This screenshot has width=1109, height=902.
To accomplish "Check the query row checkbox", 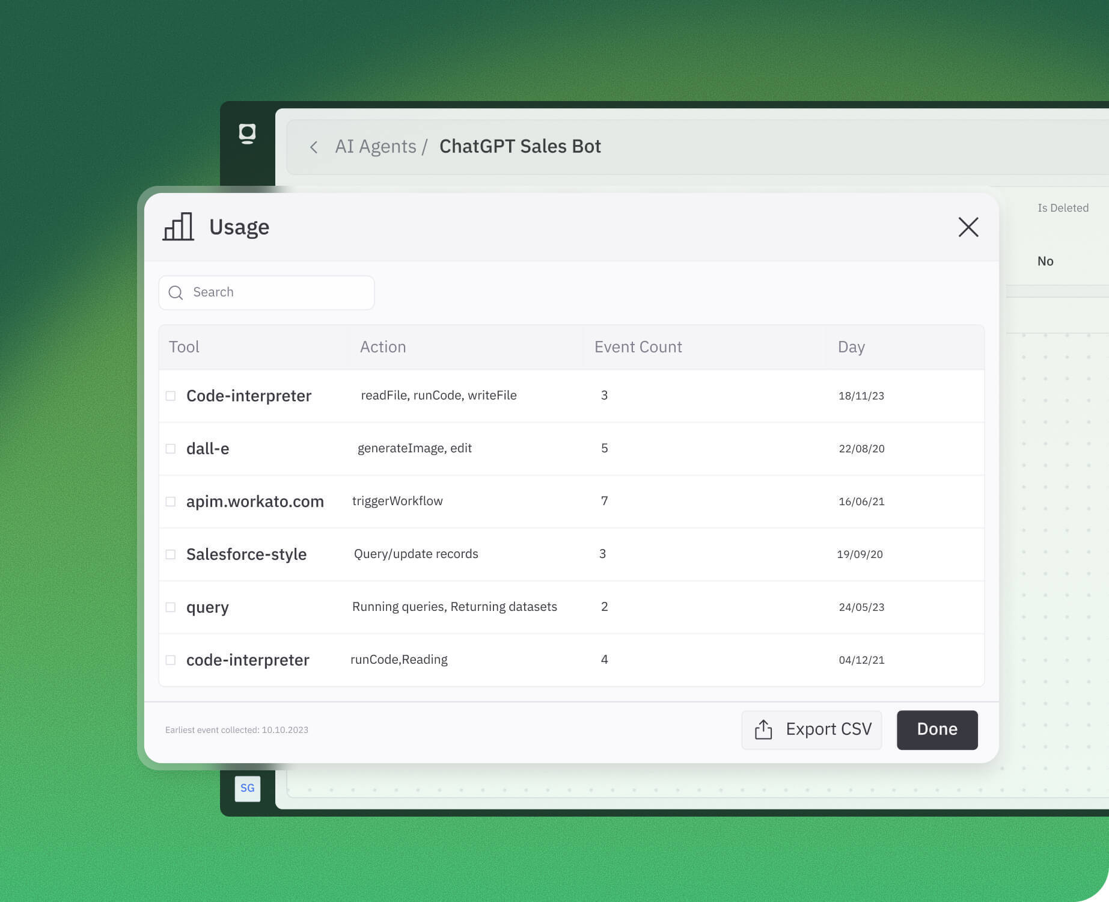I will click(171, 607).
